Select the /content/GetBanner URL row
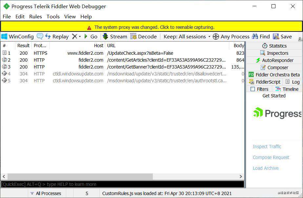This screenshot has height=198, width=303. tap(166, 67)
